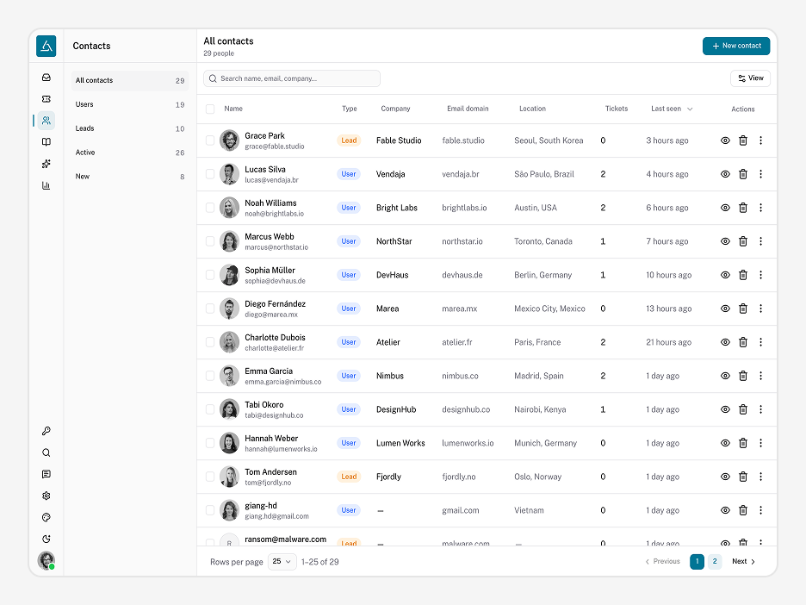The height and width of the screenshot is (605, 806).
Task: Open more options for Hannah Weber row
Action: coord(760,443)
